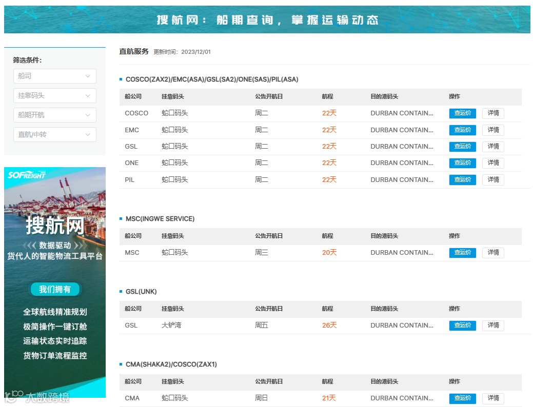Open 详情 for the ONE row
533x407 pixels.
[x=493, y=162]
